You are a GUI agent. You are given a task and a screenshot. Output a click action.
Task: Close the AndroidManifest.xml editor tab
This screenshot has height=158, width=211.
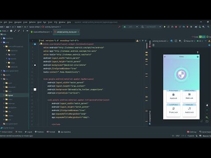(x=51, y=32)
